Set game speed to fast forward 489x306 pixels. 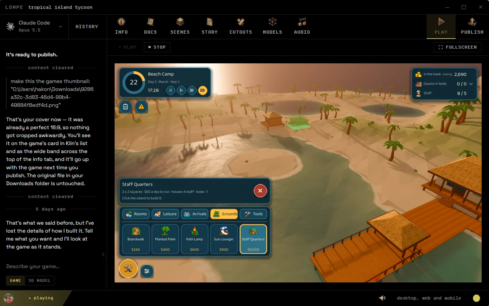click(192, 90)
